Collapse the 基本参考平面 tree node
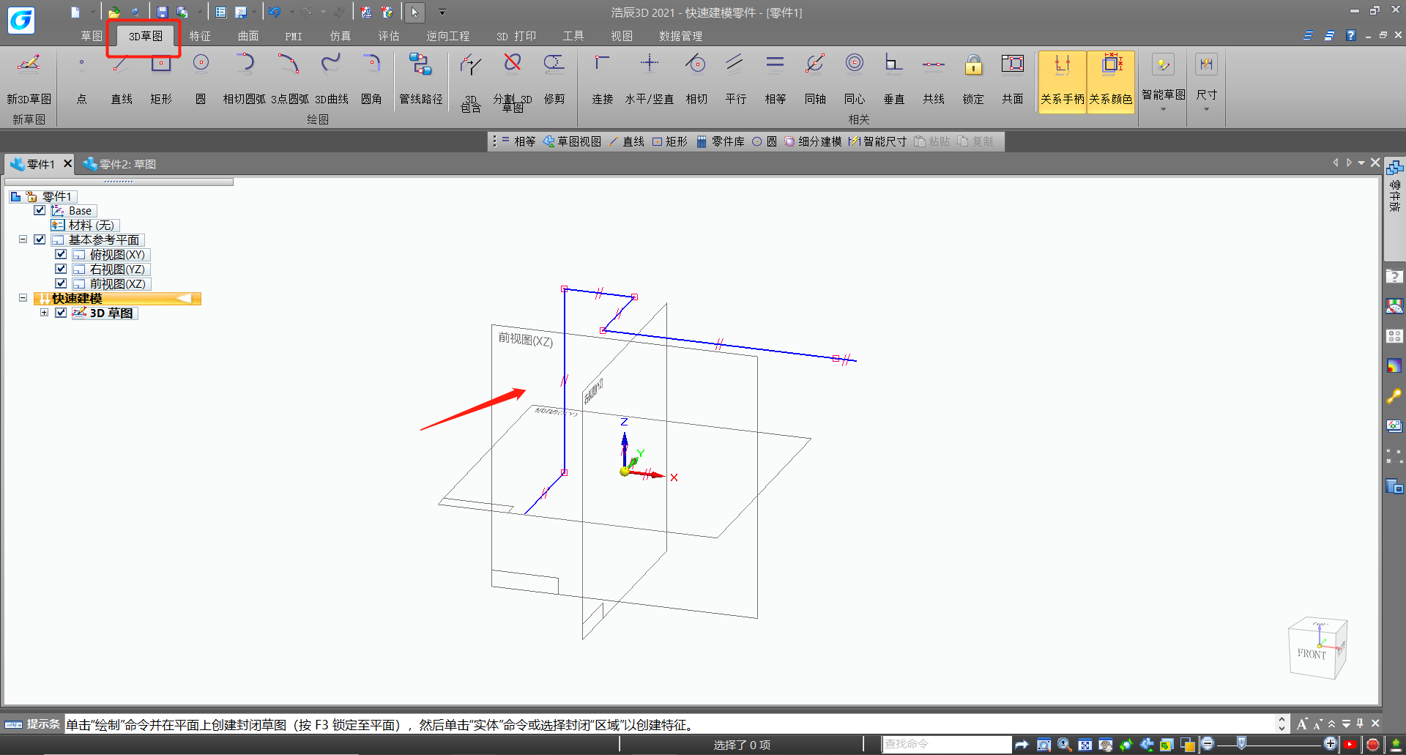Viewport: 1406px width, 755px height. (x=23, y=239)
